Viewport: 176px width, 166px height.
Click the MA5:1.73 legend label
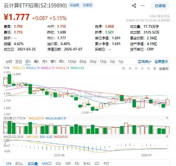point(18,68)
